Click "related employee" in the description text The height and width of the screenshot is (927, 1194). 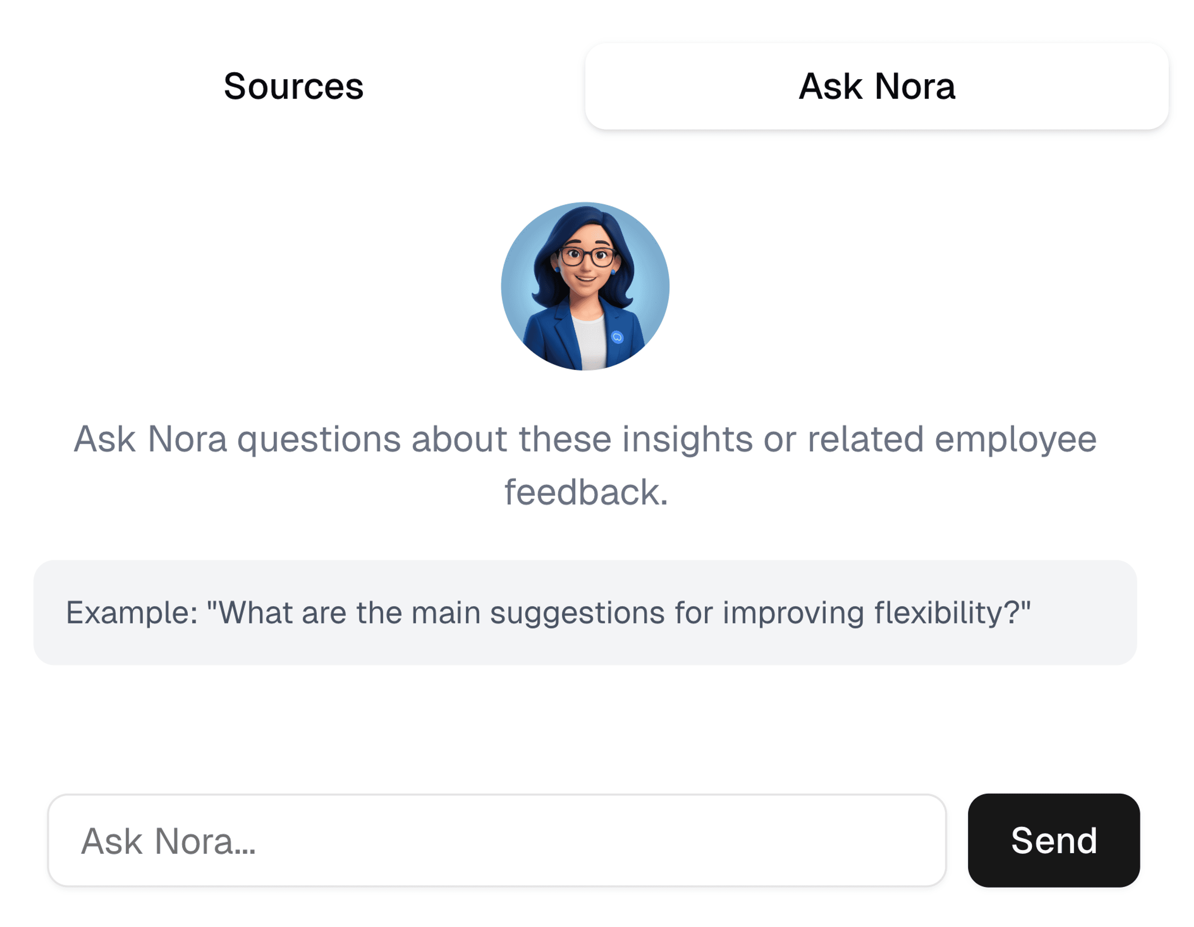tap(952, 440)
